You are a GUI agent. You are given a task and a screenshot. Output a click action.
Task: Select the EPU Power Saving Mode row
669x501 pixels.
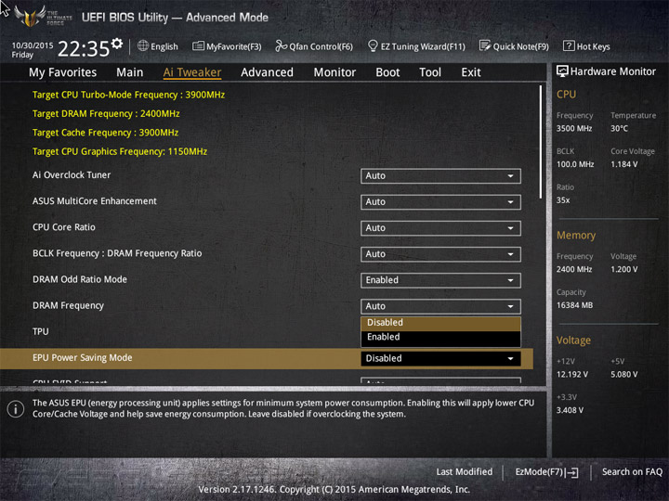(x=267, y=358)
